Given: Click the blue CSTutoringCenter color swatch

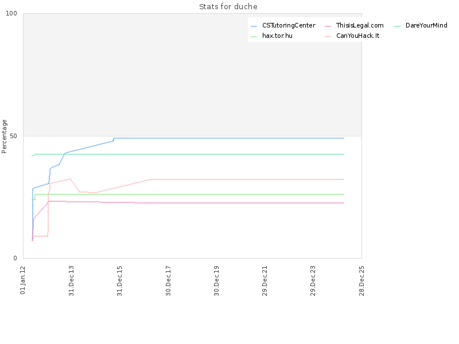Looking at the screenshot, I should pos(254,26).
